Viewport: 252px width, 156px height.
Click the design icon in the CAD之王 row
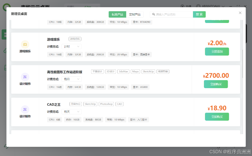pyautogui.click(x=25, y=110)
